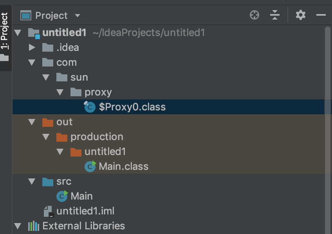Screen dimensions: 332x234
Task: Expand the .idea folder
Action: tap(32, 47)
